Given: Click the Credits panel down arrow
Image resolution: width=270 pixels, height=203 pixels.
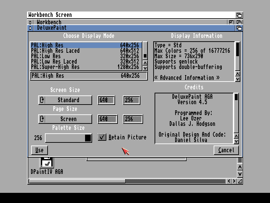Looking at the screenshot, I should coord(236,141).
